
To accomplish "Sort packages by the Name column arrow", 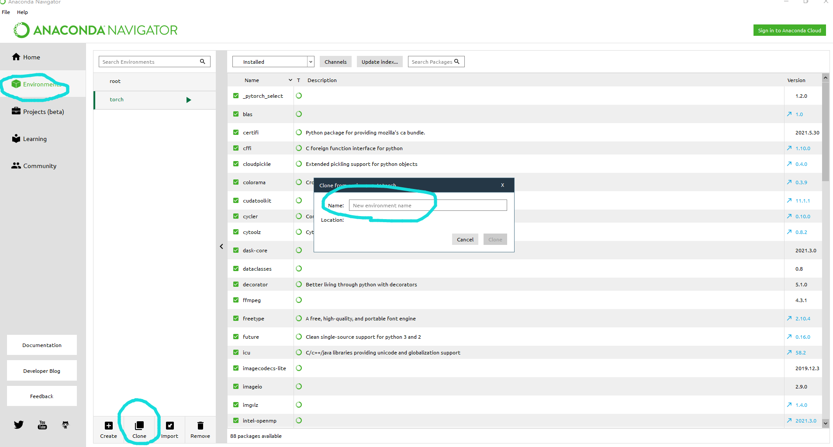I will pyautogui.click(x=290, y=80).
